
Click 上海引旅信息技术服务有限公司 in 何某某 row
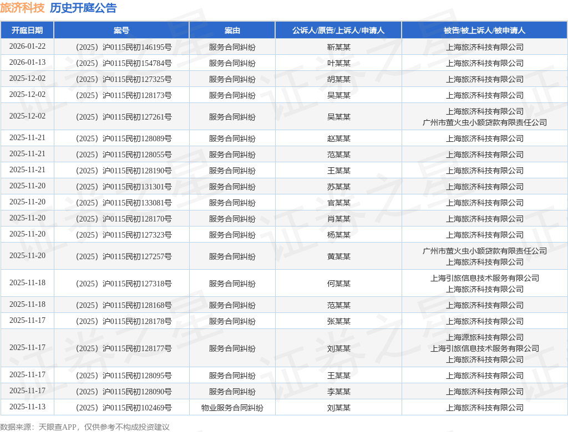click(485, 278)
